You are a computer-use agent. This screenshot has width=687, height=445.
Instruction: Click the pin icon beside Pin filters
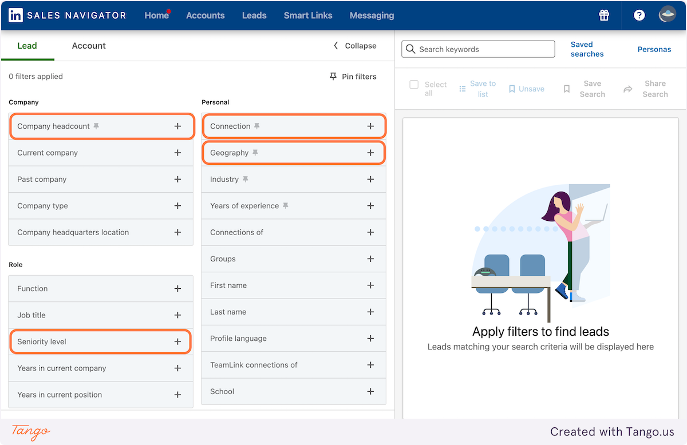point(333,76)
